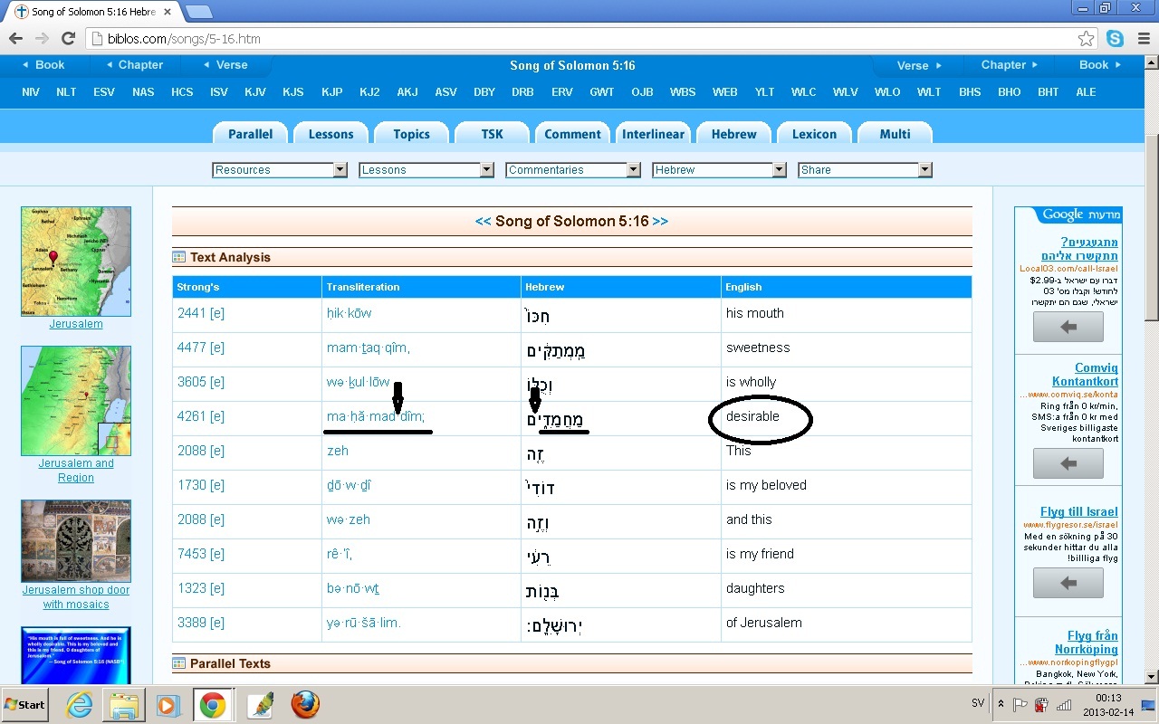Open the Lessons dropdown
1159x724 pixels.
point(426,169)
